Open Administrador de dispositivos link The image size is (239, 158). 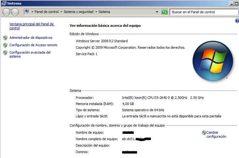click(31, 38)
